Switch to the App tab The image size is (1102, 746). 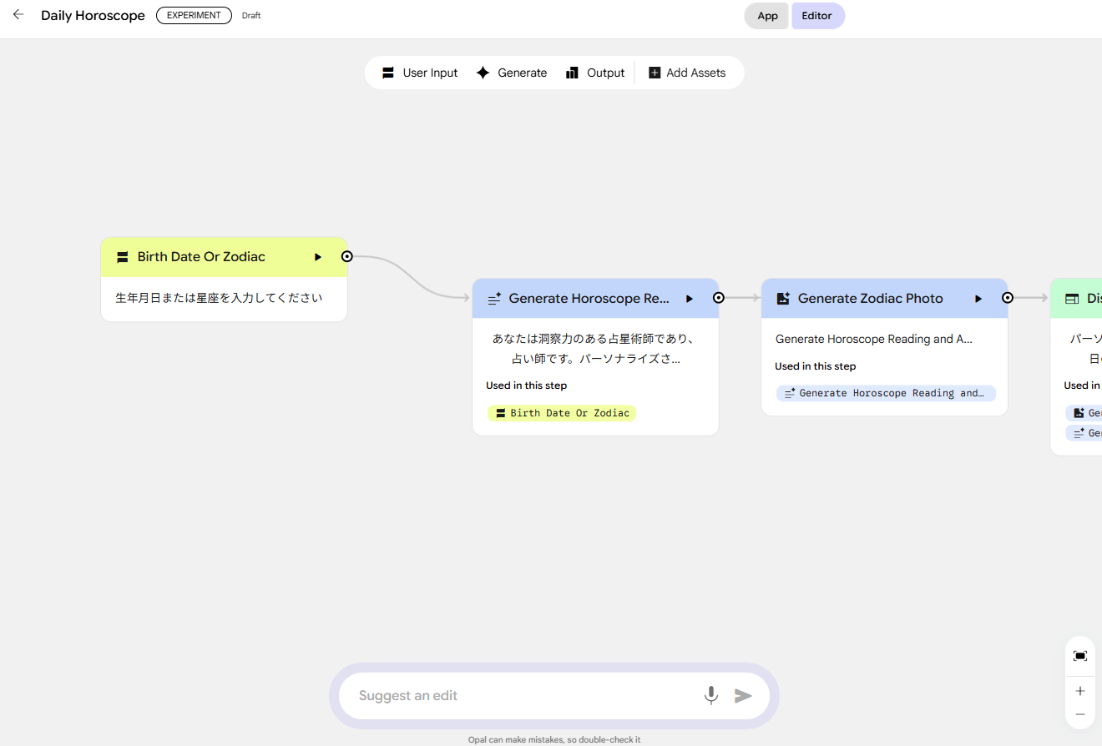pyautogui.click(x=767, y=16)
